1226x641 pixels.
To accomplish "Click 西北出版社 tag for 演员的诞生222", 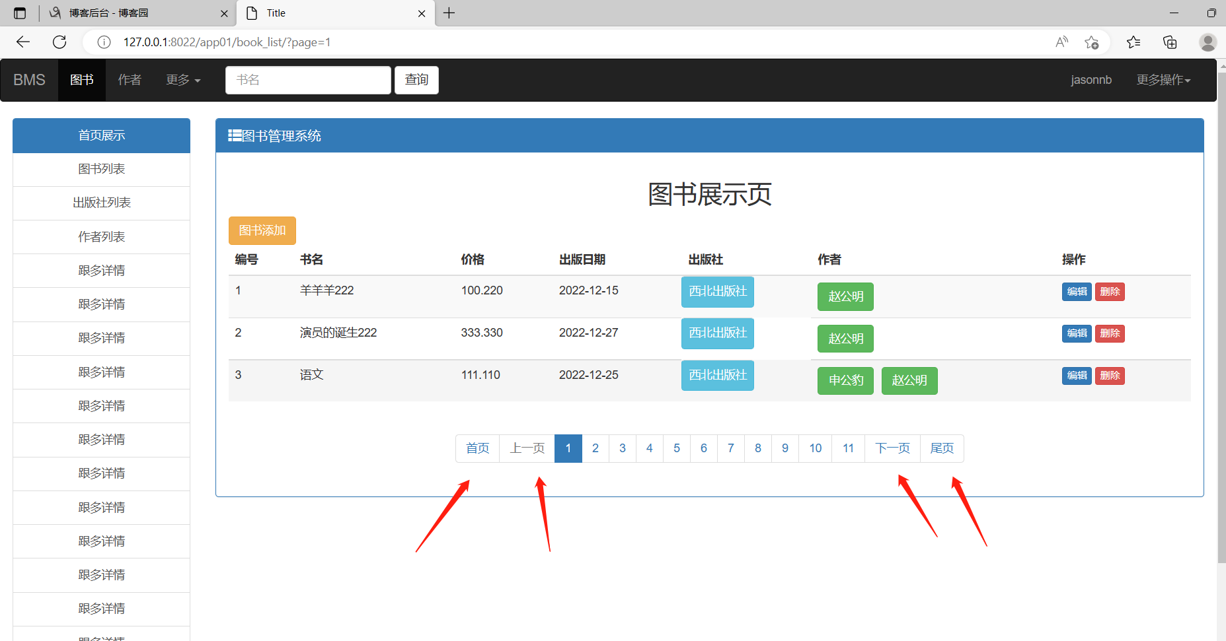I will [718, 333].
